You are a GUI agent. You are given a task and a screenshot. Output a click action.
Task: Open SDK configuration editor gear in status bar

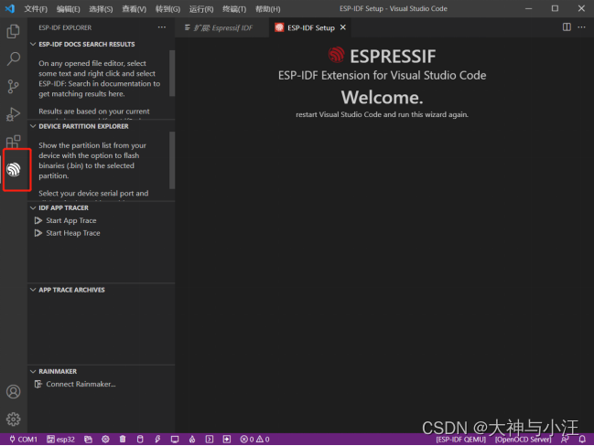click(x=105, y=440)
